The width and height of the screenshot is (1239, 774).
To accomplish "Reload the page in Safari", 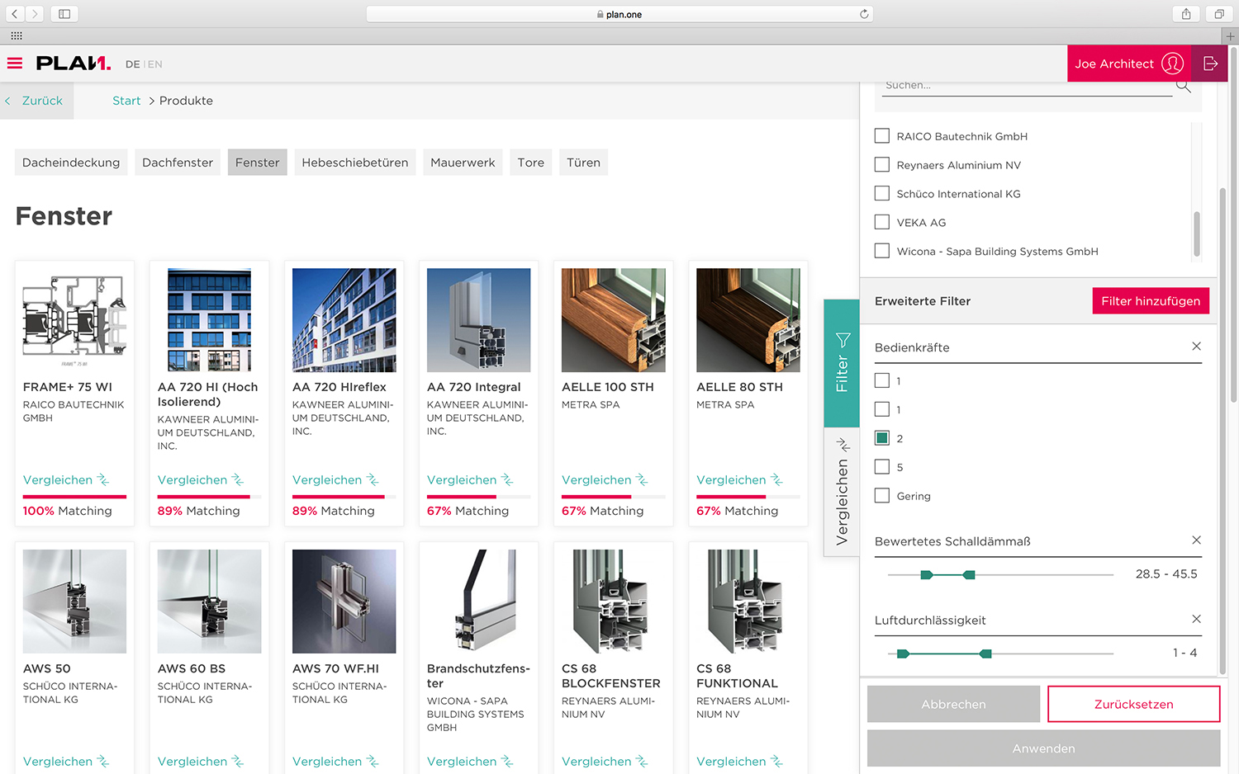I will (864, 14).
